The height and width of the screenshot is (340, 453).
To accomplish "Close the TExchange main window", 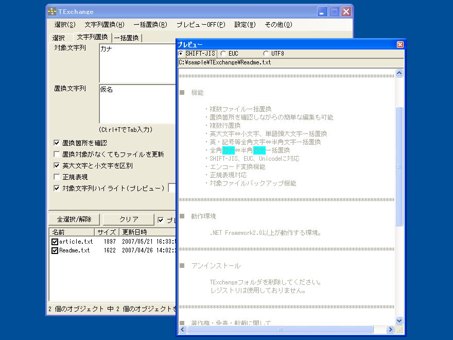I will pyautogui.click(x=346, y=12).
